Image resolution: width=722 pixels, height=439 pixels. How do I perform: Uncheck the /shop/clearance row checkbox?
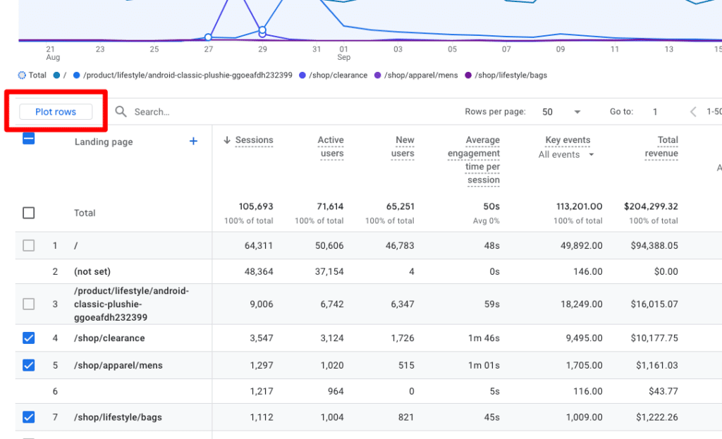click(x=28, y=338)
